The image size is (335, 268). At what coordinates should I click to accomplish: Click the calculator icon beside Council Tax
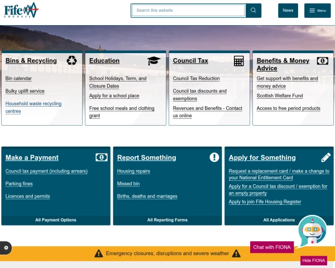click(x=239, y=61)
